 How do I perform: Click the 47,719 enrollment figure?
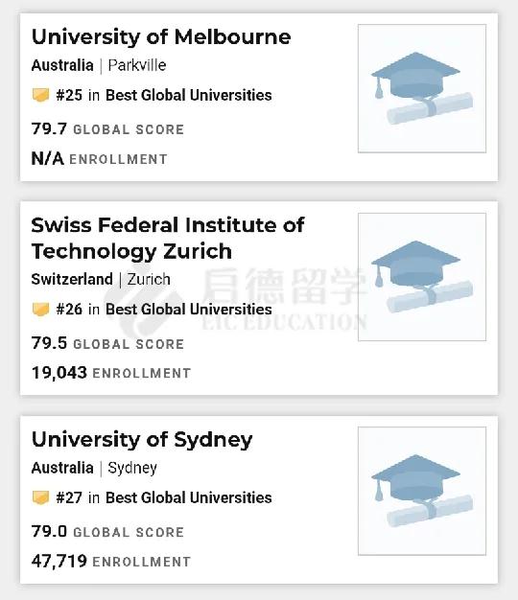(x=59, y=562)
